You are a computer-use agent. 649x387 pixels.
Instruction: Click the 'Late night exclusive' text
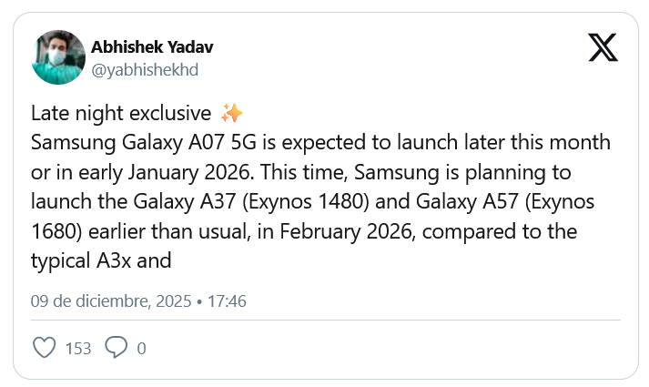tap(122, 114)
